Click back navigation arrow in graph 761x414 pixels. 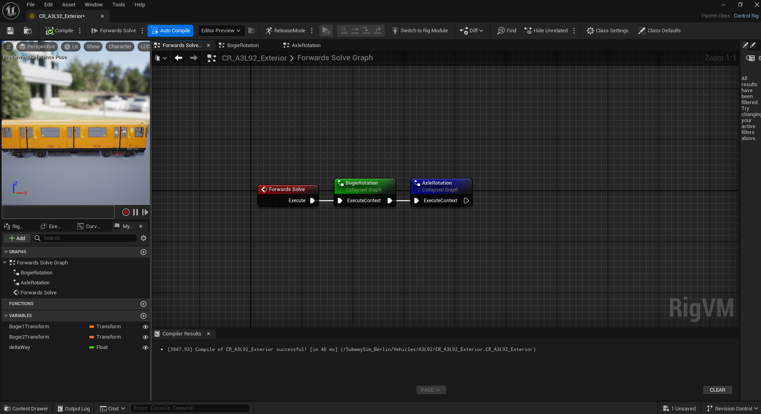point(178,58)
